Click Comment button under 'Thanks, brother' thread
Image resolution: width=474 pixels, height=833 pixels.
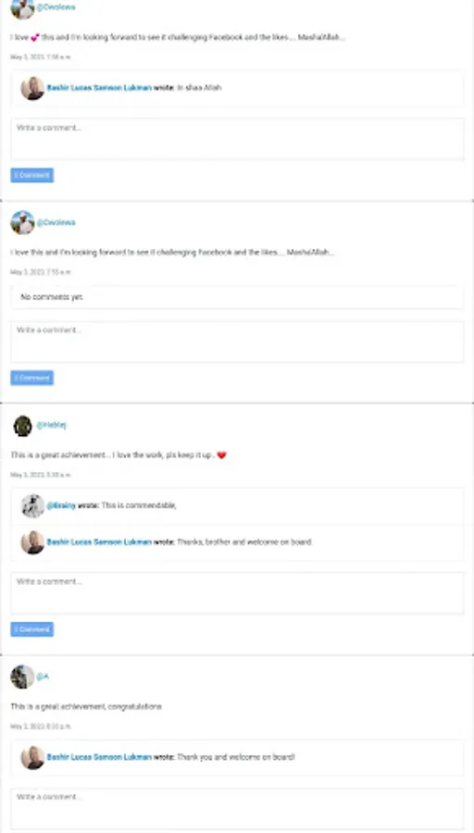coord(31,629)
